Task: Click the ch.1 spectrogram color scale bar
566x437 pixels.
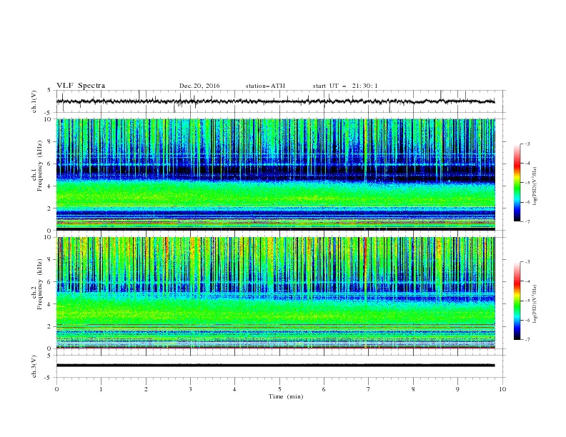Action: 517,183
